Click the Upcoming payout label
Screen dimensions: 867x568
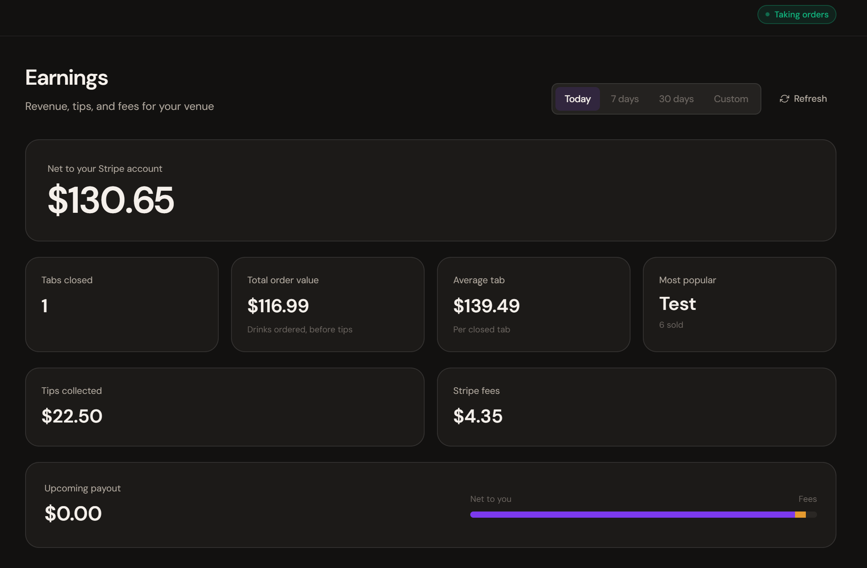(82, 488)
